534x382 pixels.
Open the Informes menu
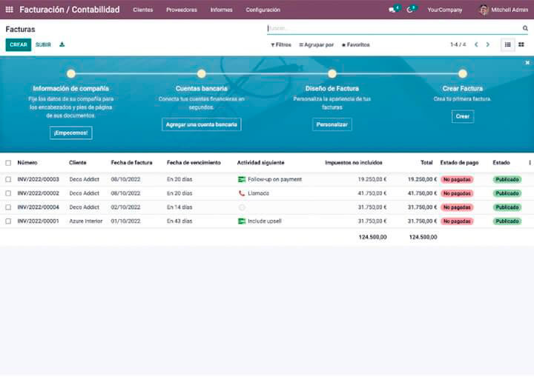point(221,10)
